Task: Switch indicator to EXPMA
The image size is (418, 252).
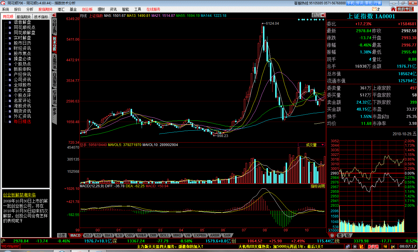Action: pos(200,235)
